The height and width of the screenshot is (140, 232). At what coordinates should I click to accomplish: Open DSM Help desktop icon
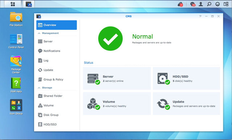pyautogui.click(x=16, y=85)
